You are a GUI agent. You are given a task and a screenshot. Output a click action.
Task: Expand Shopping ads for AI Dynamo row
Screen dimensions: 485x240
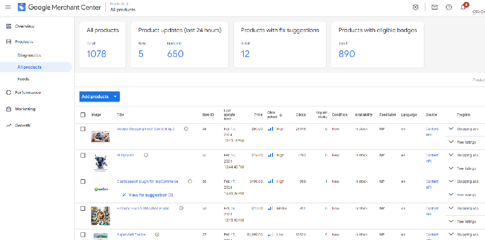coord(451,155)
